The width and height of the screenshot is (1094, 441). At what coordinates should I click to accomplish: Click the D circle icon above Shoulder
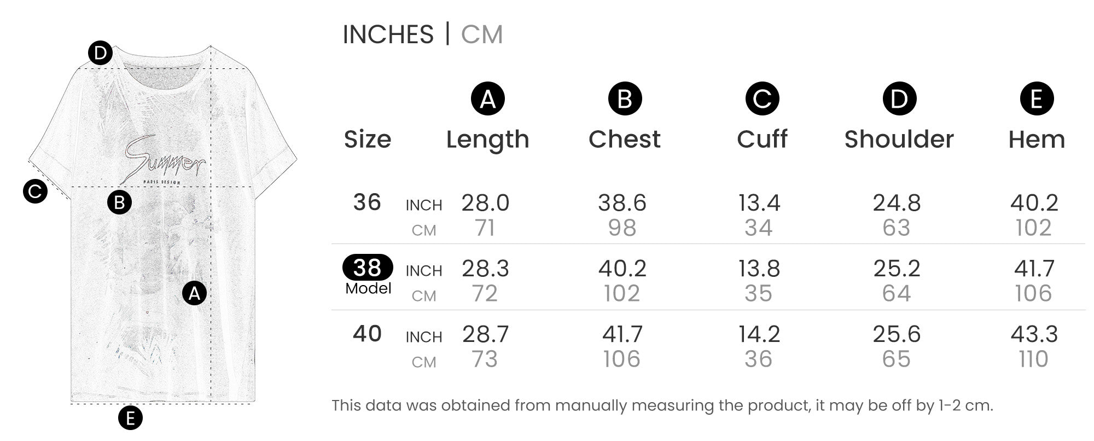(899, 99)
